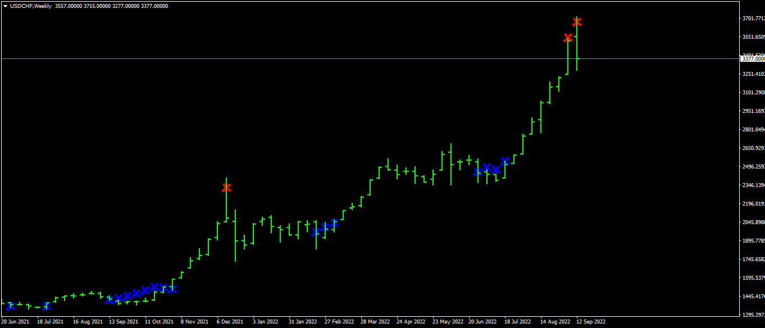The height and width of the screenshot is (328, 765).
Task: Click the 20 Jun 2021 date label
Action: tap(15, 322)
